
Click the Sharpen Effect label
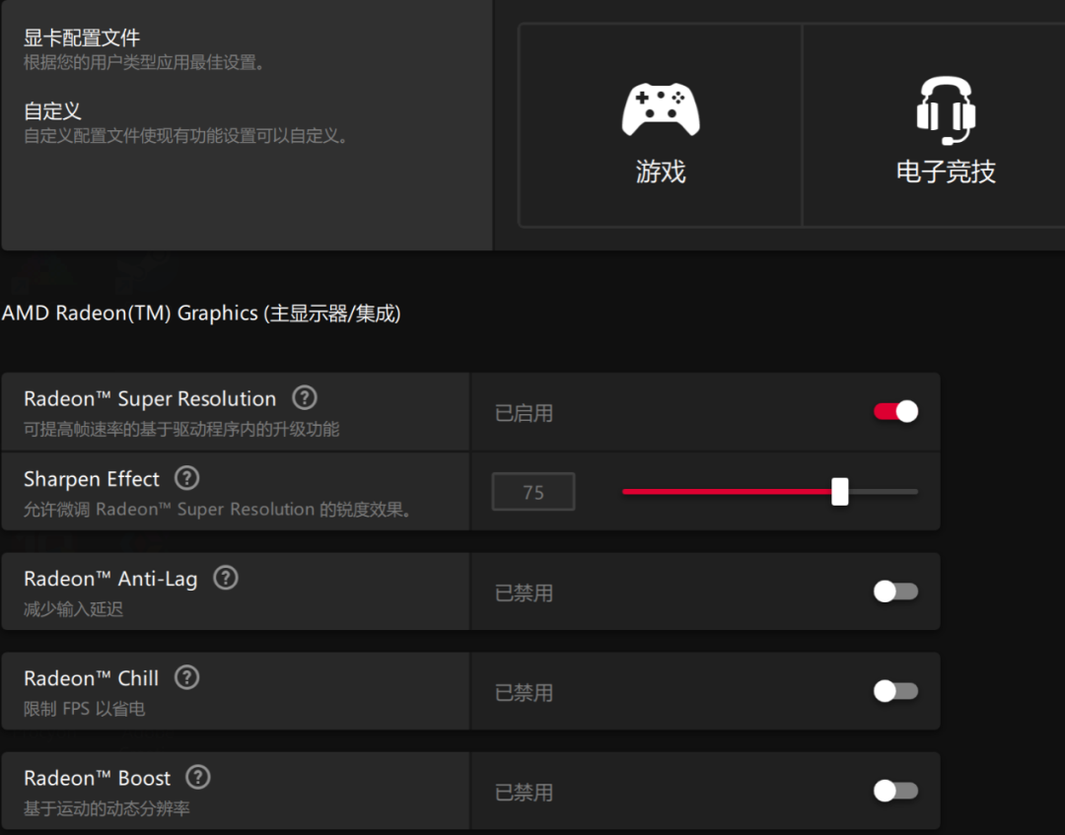click(92, 479)
